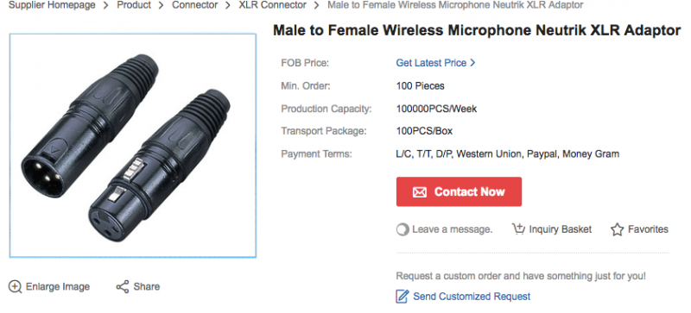Viewport: 691px width, 313px height.
Task: Click the red Contact Now button
Action: pyautogui.click(x=459, y=192)
